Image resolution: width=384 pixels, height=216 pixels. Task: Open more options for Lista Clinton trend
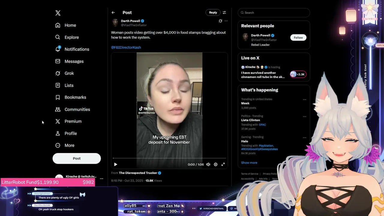pyautogui.click(x=304, y=116)
